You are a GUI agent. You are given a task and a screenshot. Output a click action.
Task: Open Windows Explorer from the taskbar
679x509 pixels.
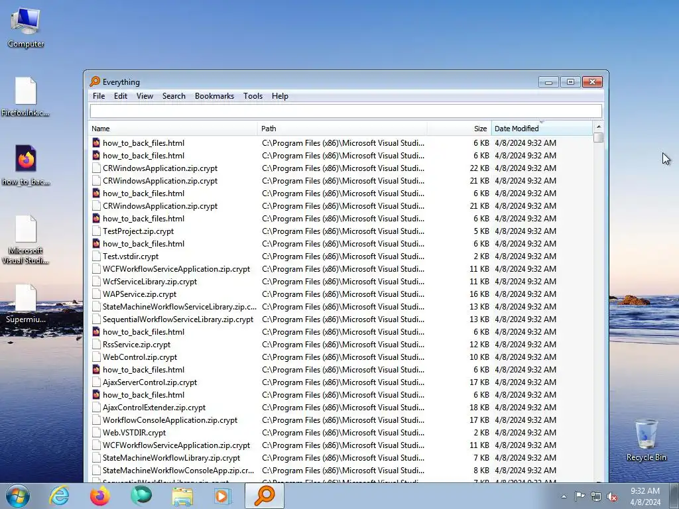tap(182, 496)
